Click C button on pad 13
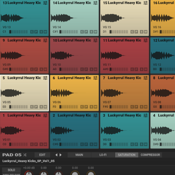 coord(32,32)
